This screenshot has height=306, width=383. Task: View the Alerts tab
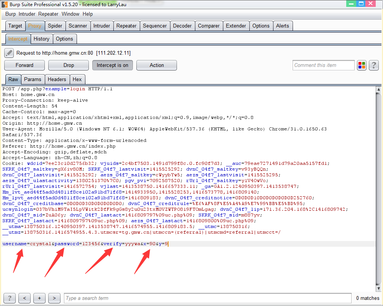click(283, 26)
